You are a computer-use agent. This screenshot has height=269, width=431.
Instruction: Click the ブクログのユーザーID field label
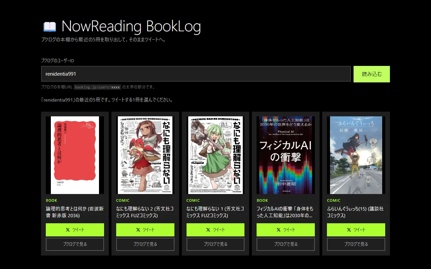[x=57, y=61]
